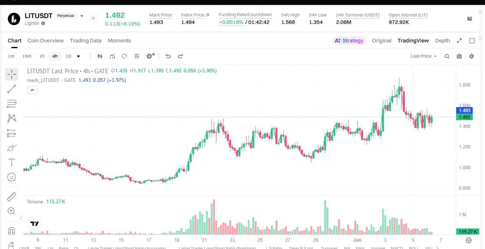485x249 pixels.
Task: Expand the LITUSDT Perpetual pair dropdown
Action: tap(82, 16)
